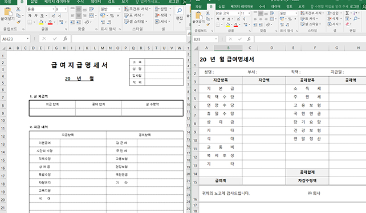
Task: Click the fx insert function icon, left window
Action: coord(66,39)
